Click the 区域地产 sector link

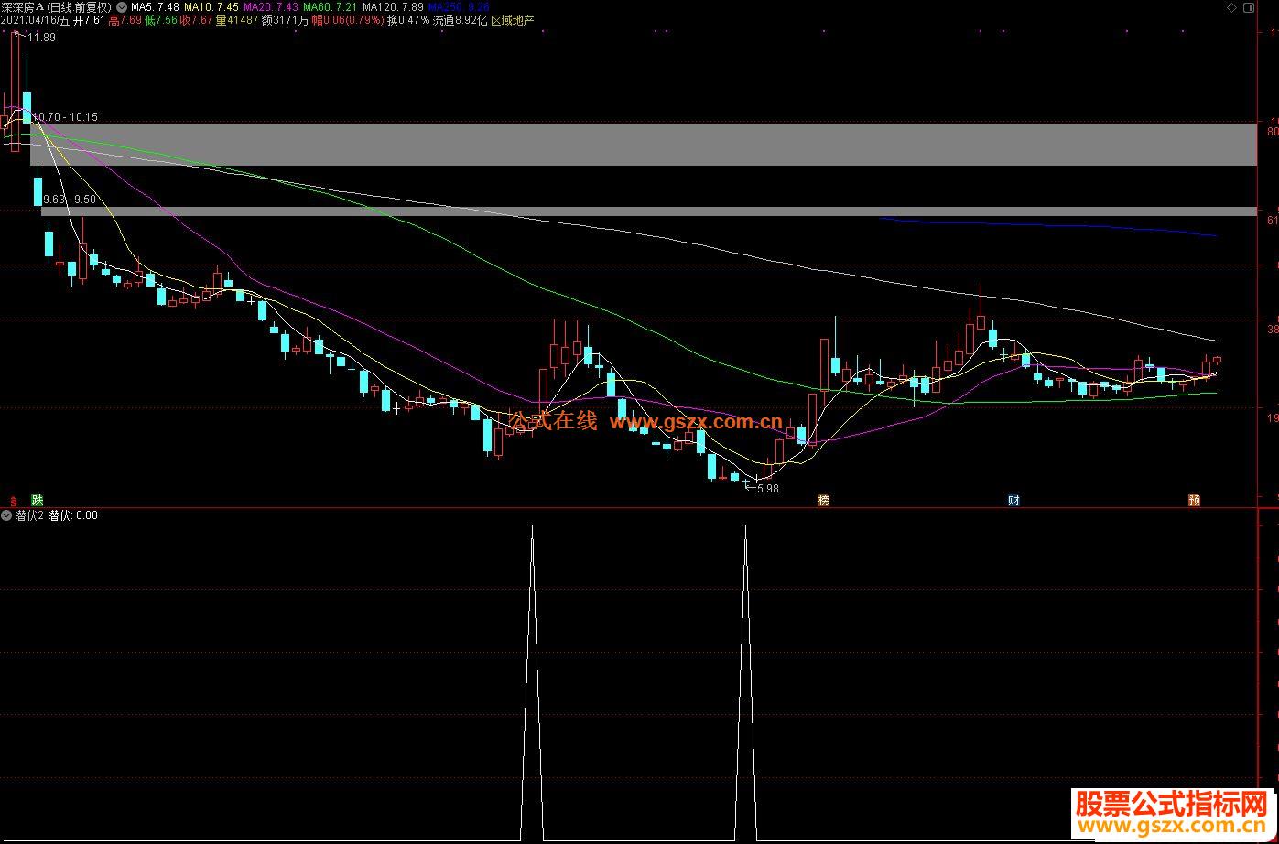coord(513,20)
